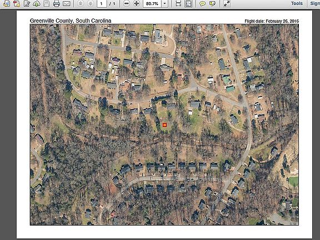
Task: Zoom out with the minus button
Action: [127, 3]
